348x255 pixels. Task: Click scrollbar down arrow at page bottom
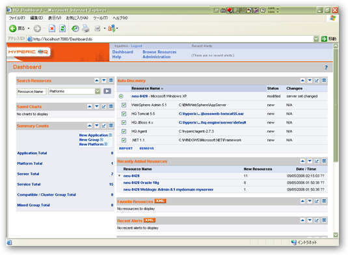(336, 235)
